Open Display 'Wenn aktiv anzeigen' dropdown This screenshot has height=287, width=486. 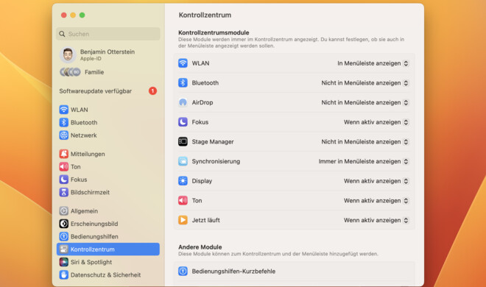coord(376,181)
